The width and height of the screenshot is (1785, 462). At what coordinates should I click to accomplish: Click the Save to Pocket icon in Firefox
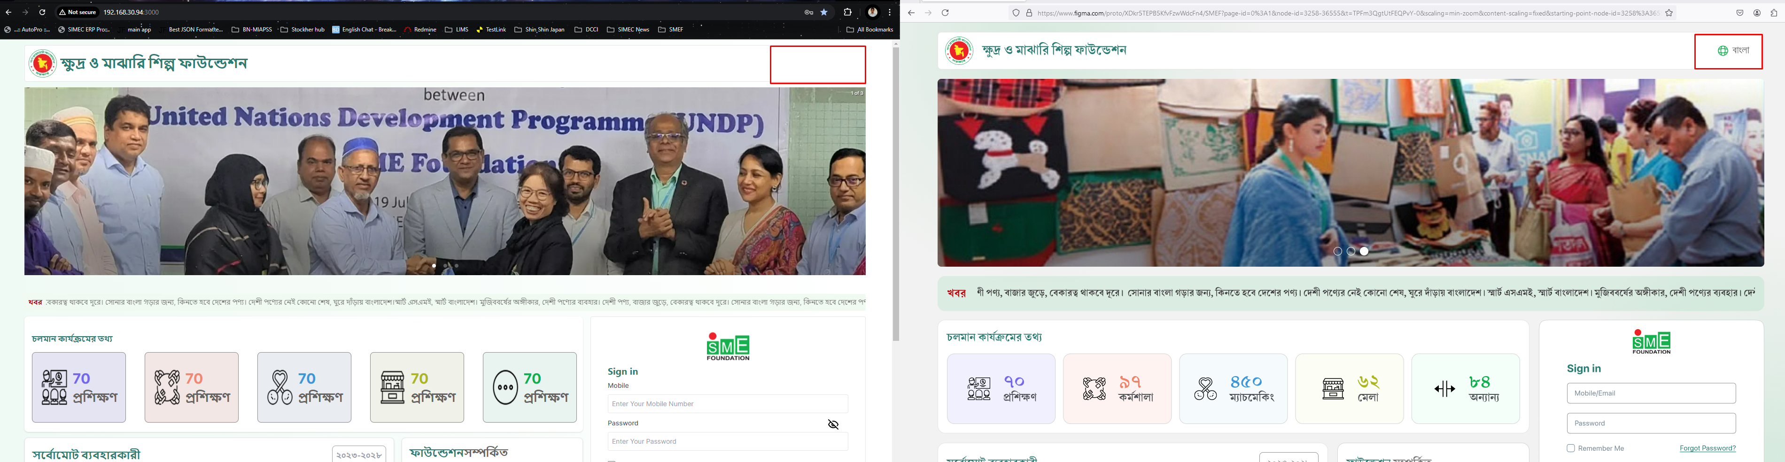coord(1739,13)
